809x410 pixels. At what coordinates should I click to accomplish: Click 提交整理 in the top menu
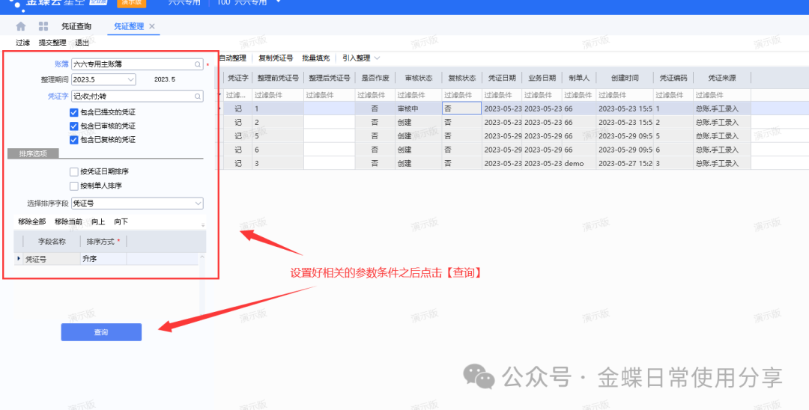coord(52,43)
